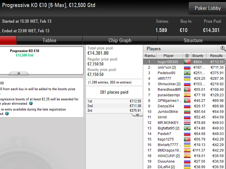Select the red active tab

point(8,40)
